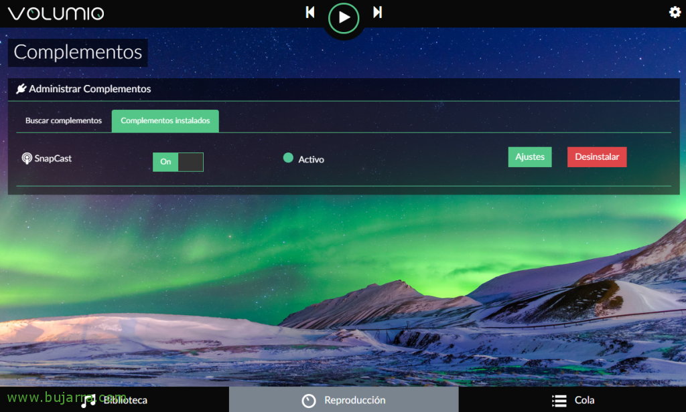This screenshot has width=686, height=412.
Task: Switch to the Buscar complementos tab
Action: click(x=63, y=121)
